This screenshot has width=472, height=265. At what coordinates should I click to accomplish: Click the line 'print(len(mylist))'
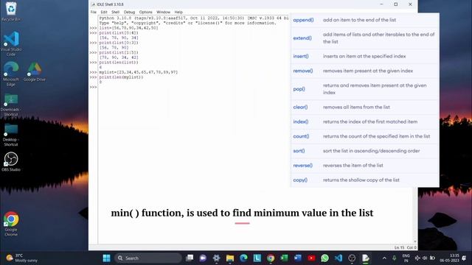click(121, 77)
